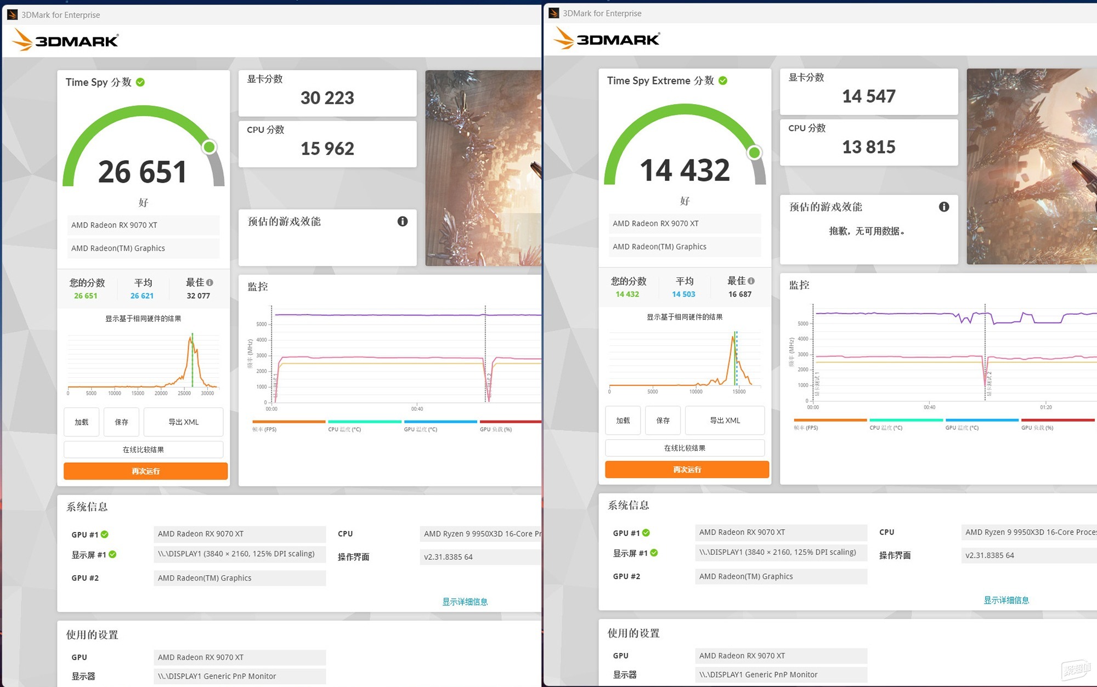
Task: Click green verified check beside Time Spy score
Action: (x=140, y=82)
